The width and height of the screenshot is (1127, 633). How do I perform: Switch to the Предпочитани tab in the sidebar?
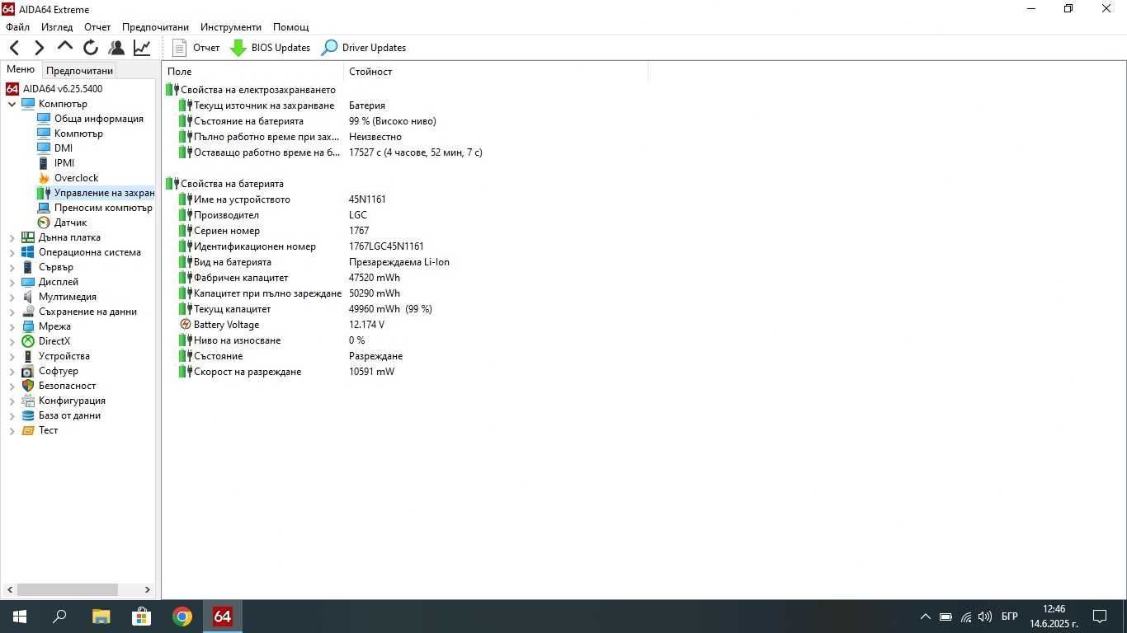click(79, 71)
